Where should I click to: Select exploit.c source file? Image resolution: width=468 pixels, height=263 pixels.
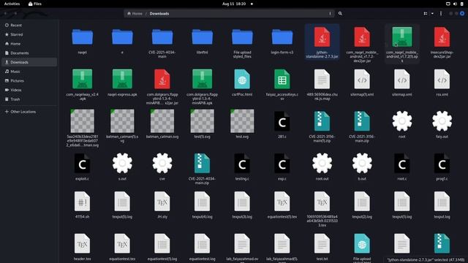pyautogui.click(x=82, y=167)
